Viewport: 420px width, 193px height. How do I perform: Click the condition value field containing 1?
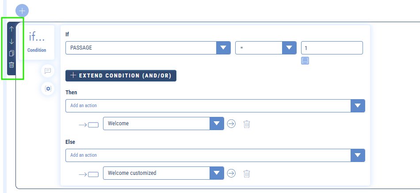coord(332,48)
